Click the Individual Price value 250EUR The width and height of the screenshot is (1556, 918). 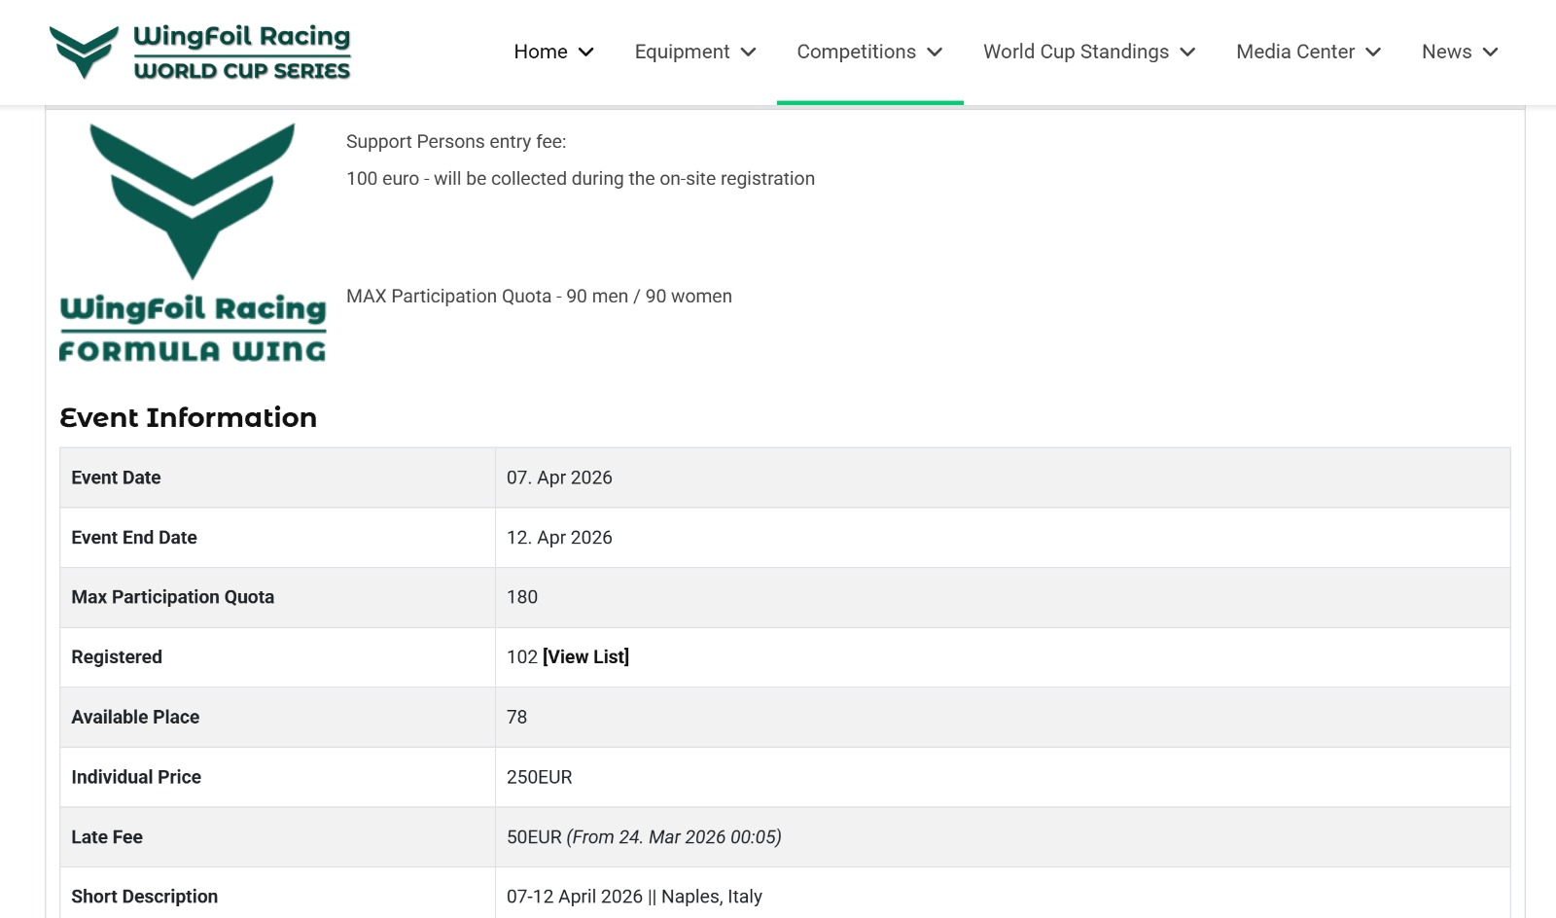coord(539,777)
